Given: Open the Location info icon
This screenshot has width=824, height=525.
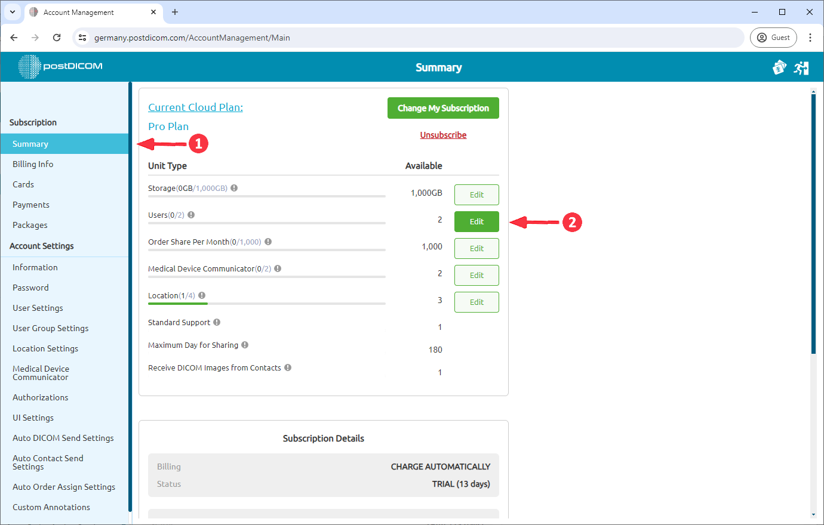Looking at the screenshot, I should [x=201, y=295].
